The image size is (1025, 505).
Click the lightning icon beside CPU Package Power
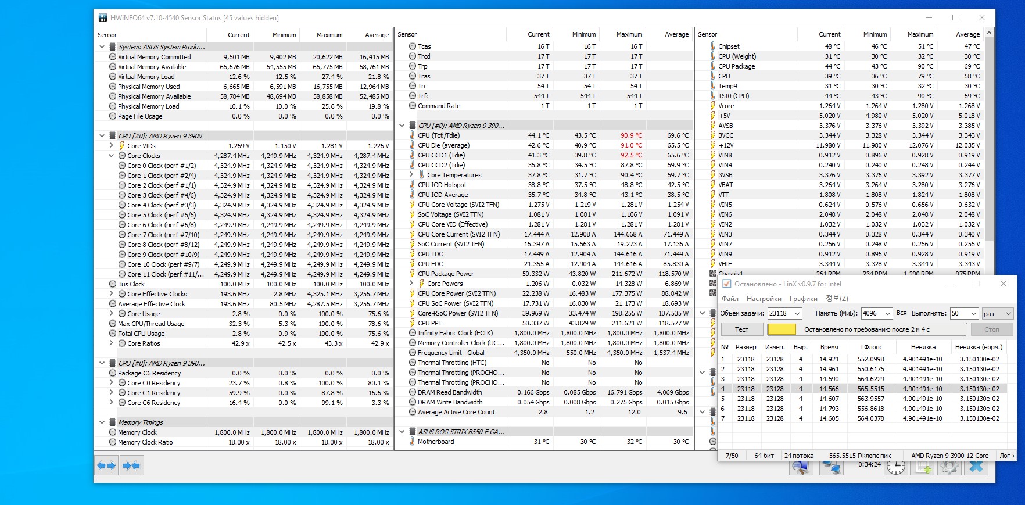pos(413,274)
